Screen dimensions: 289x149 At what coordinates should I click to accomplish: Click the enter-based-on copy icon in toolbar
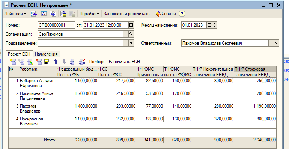(53, 14)
